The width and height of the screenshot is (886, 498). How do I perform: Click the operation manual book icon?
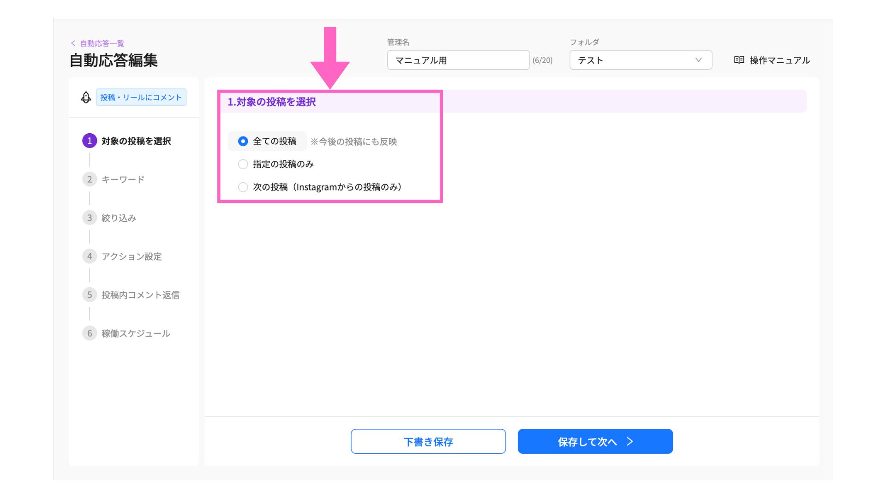[739, 60]
